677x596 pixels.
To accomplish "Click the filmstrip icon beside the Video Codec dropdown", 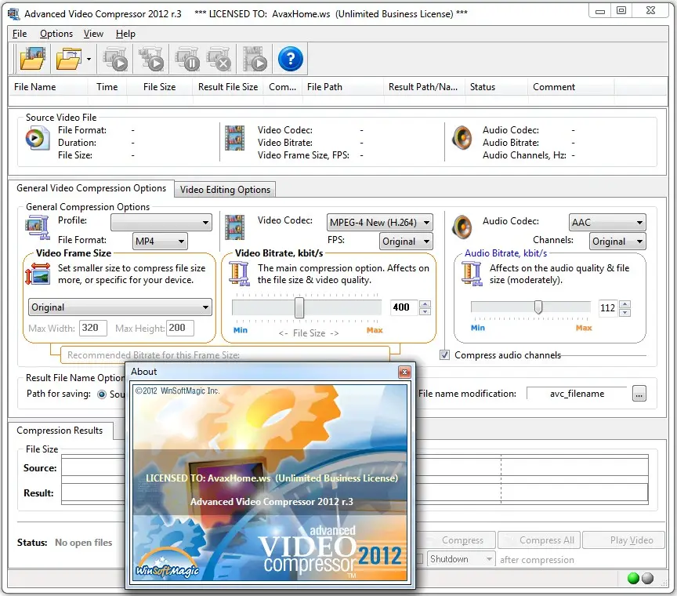I will (235, 227).
